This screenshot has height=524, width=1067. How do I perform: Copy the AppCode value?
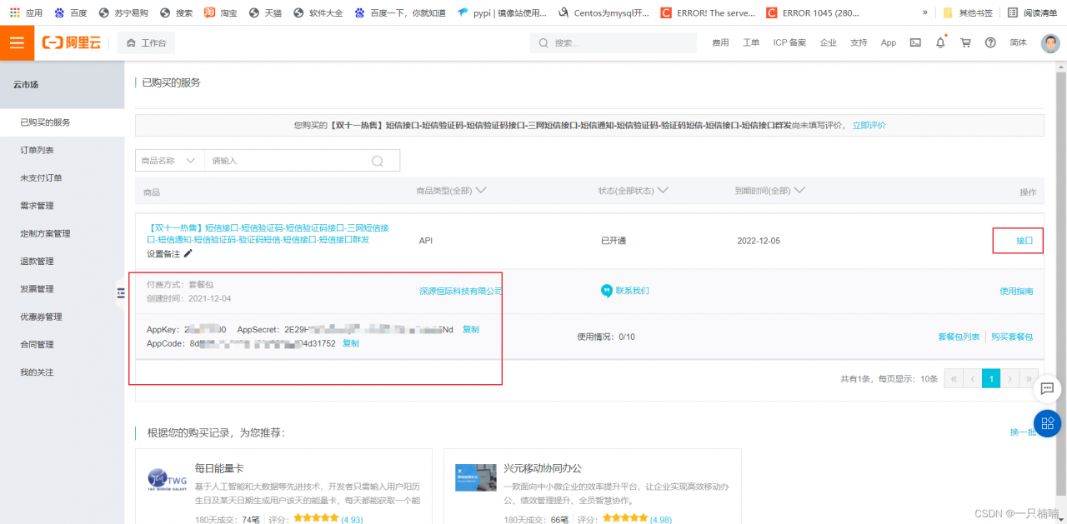[x=351, y=343]
